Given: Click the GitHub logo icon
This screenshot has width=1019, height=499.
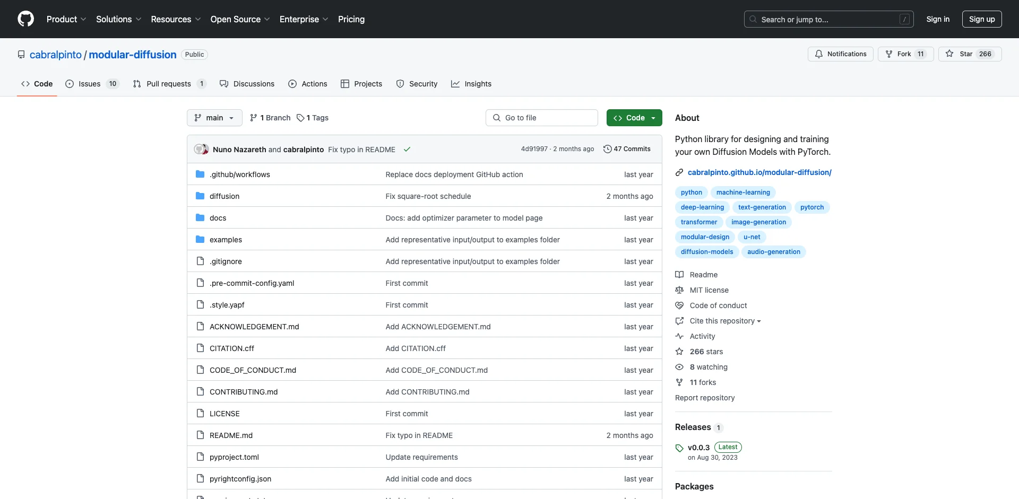Looking at the screenshot, I should click(x=25, y=19).
